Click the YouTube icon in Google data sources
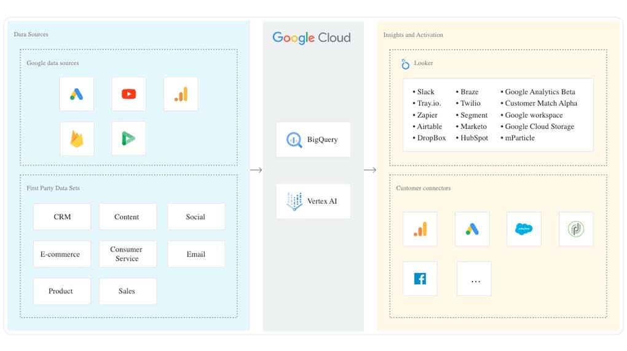 (128, 94)
